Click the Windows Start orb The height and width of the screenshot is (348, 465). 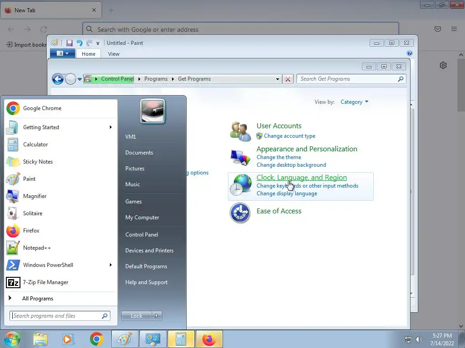(x=12, y=339)
